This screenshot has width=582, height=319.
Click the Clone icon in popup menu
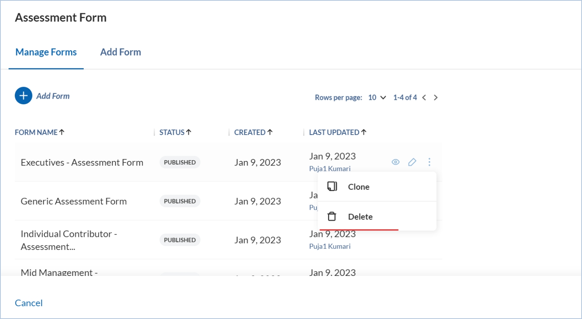coord(332,186)
